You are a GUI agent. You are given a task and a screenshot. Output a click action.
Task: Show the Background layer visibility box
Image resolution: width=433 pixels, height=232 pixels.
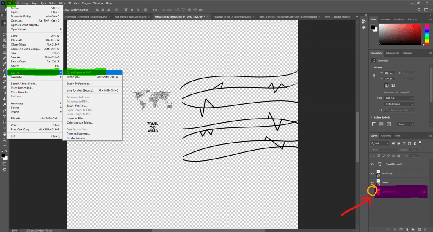(x=372, y=192)
